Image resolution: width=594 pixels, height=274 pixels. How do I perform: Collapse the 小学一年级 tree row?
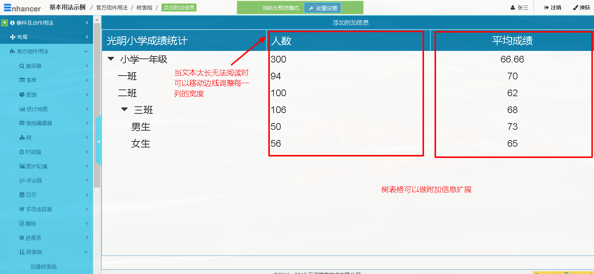(x=111, y=59)
